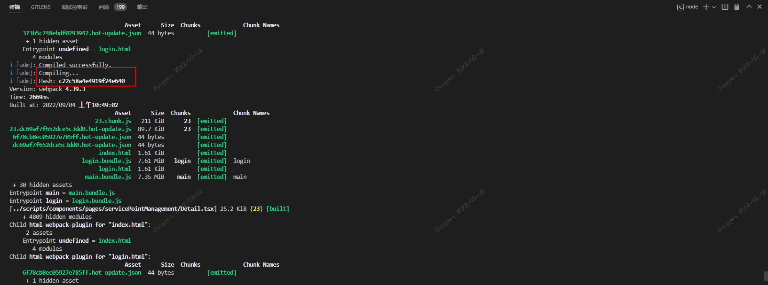Open the GITLENS panel tab
The width and height of the screenshot is (768, 285).
[x=40, y=7]
